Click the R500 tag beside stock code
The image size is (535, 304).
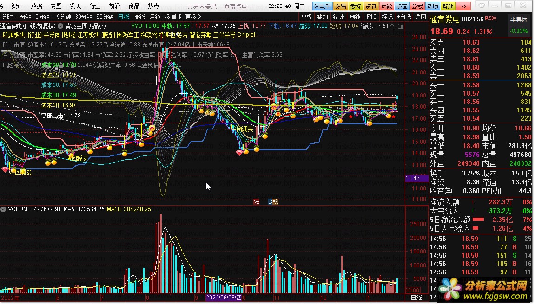point(491,19)
